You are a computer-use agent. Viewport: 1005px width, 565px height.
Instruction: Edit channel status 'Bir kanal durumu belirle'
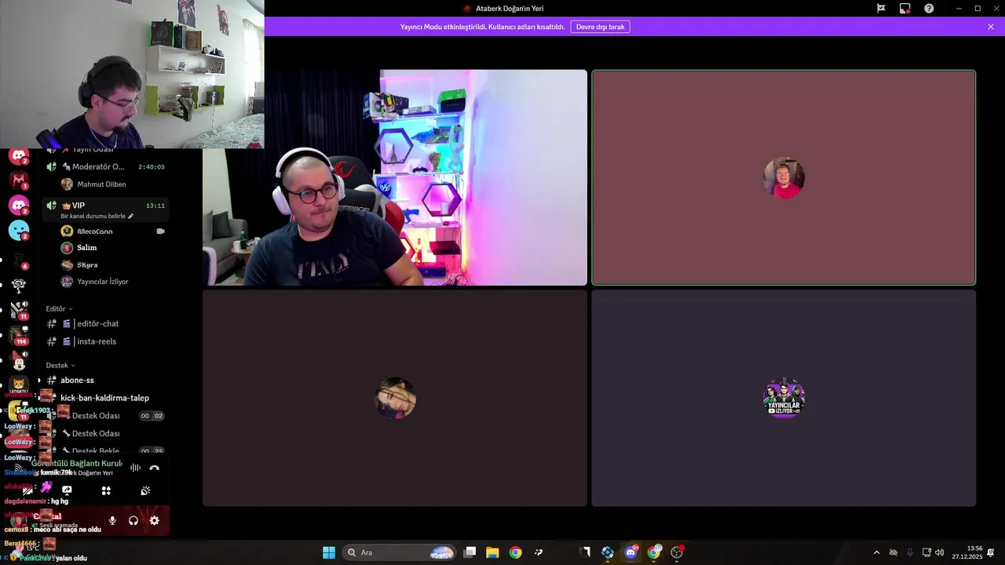tap(97, 217)
